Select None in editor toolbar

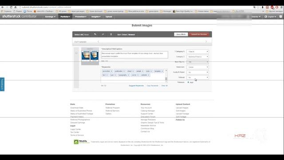pos(87,35)
